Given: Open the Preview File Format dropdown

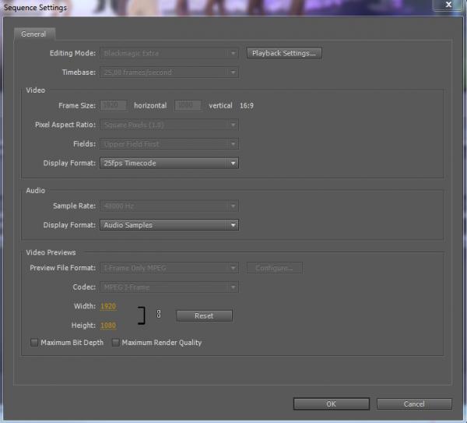Looking at the screenshot, I should click(169, 268).
